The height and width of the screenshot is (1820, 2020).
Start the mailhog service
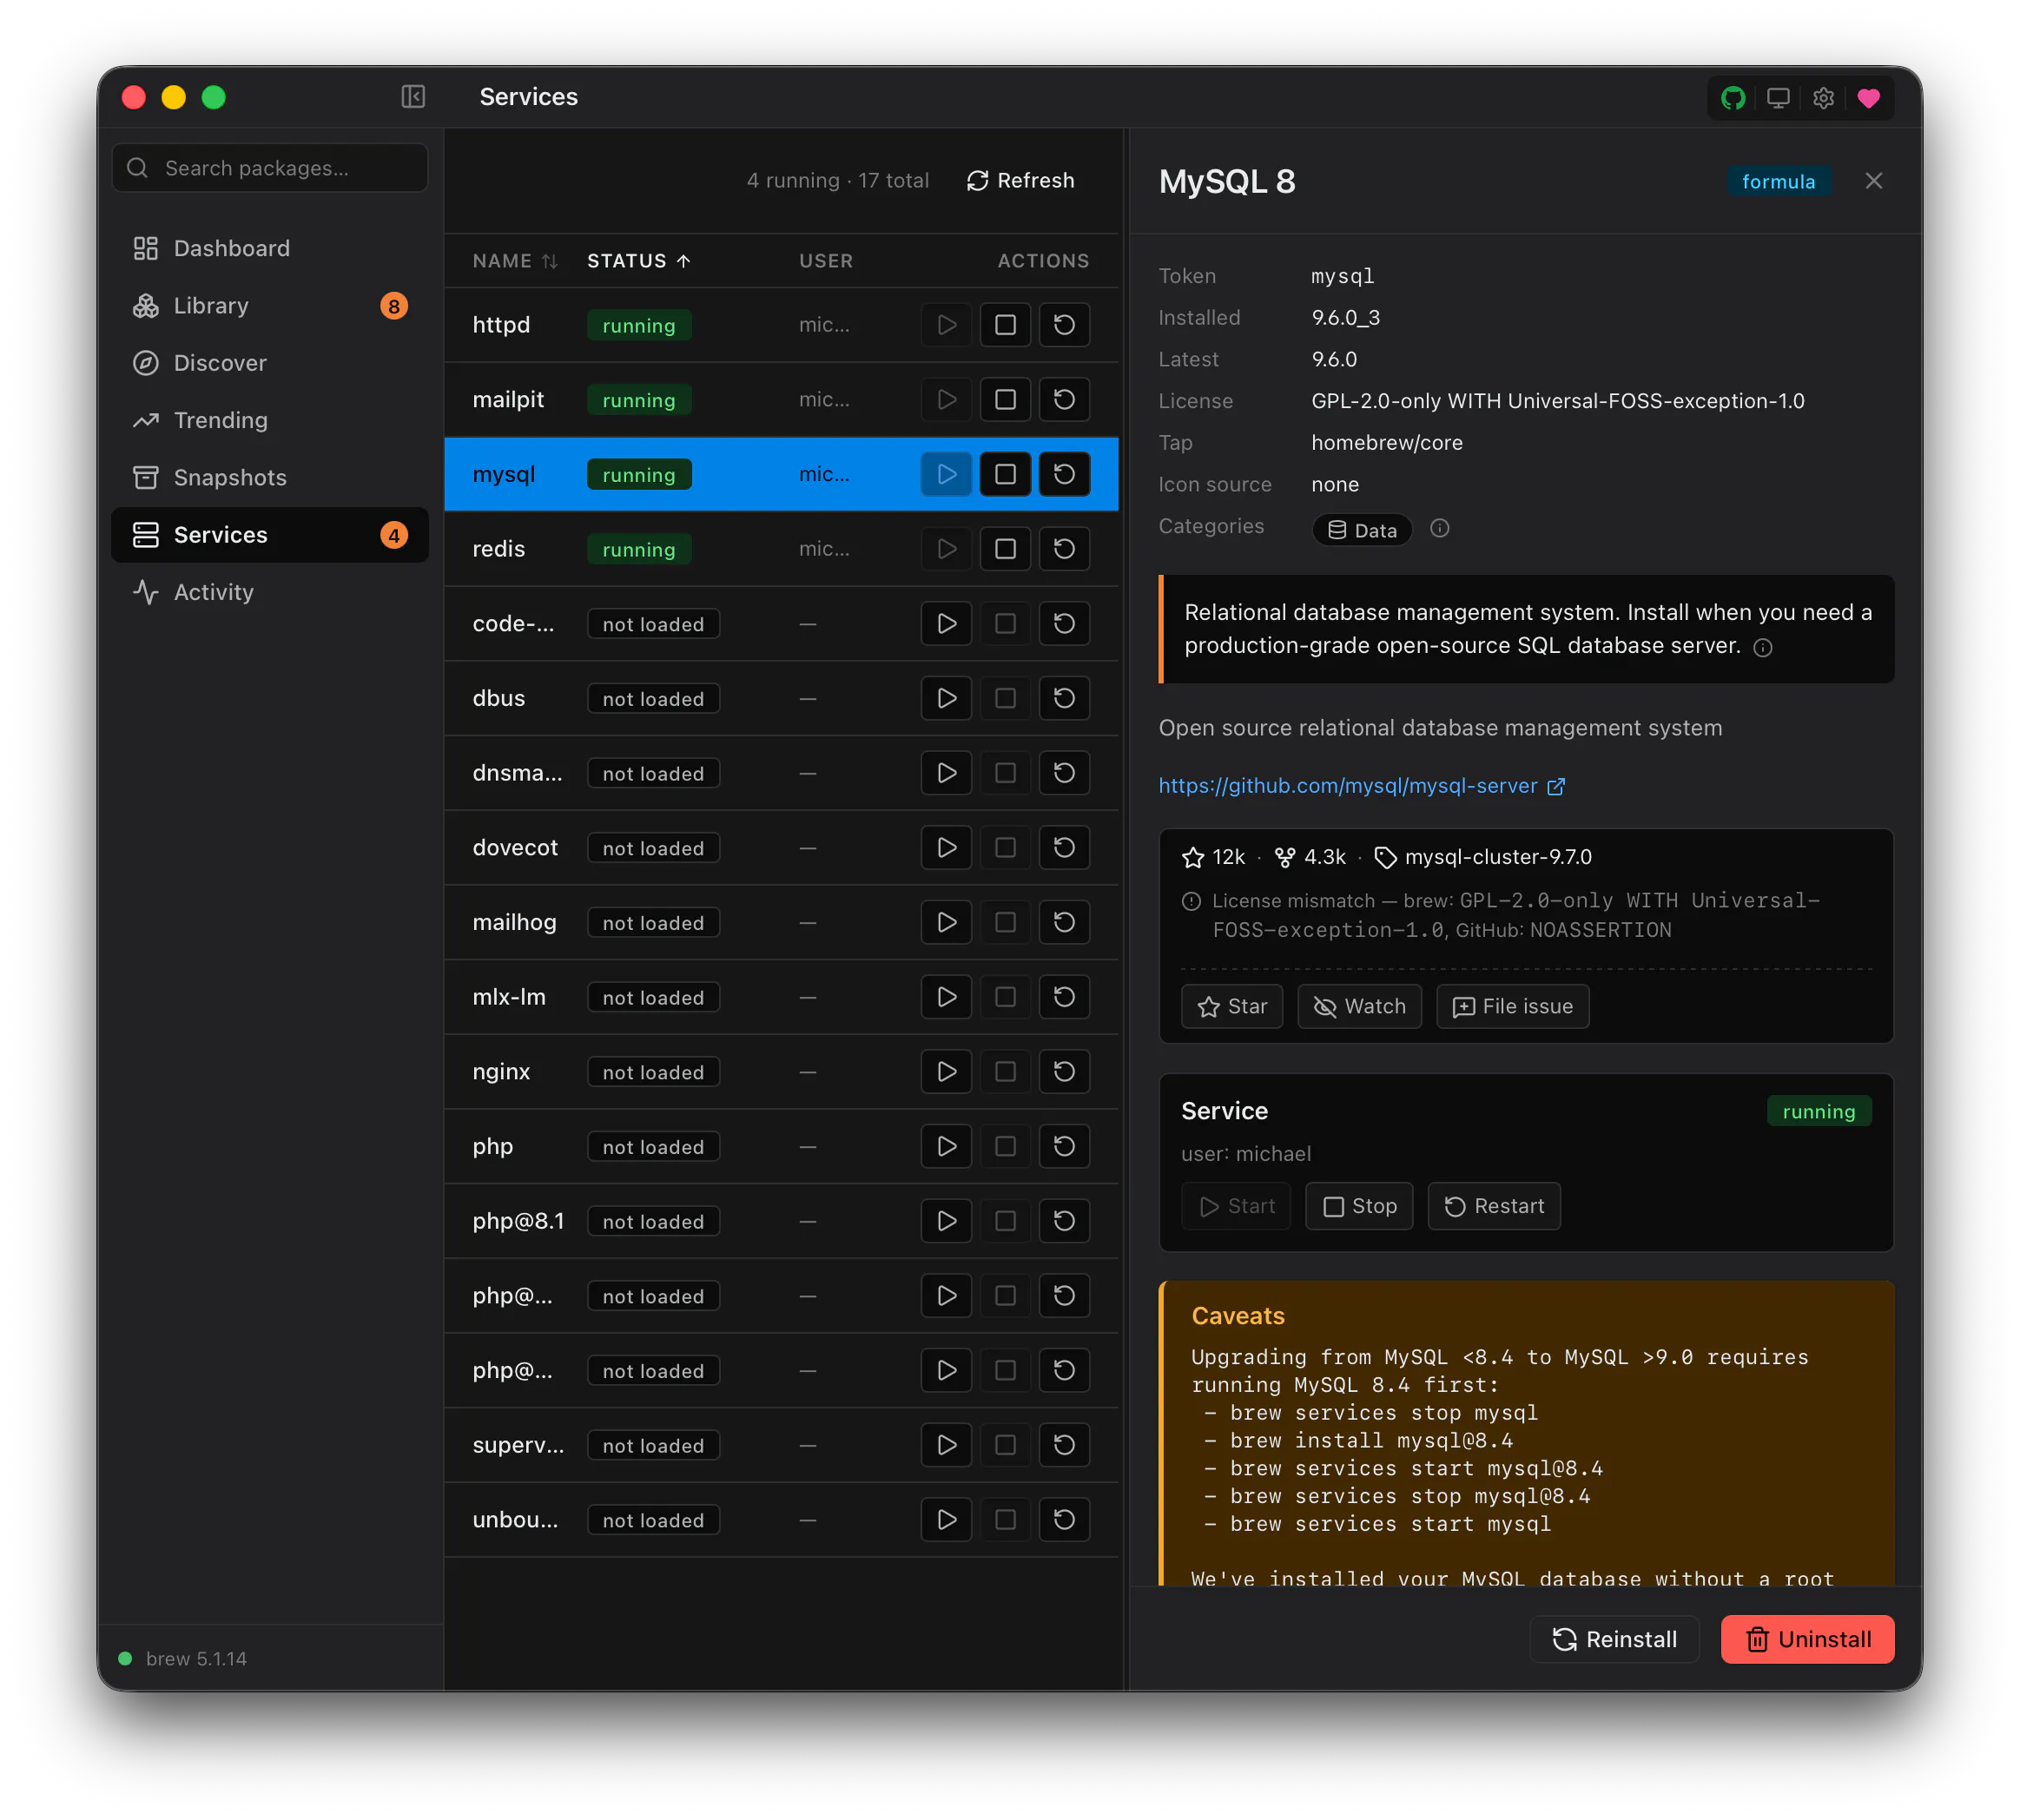tap(946, 922)
